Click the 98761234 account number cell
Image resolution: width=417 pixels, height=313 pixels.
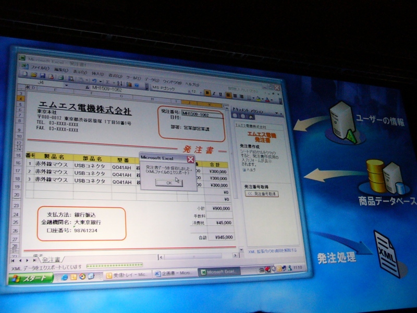85,231
